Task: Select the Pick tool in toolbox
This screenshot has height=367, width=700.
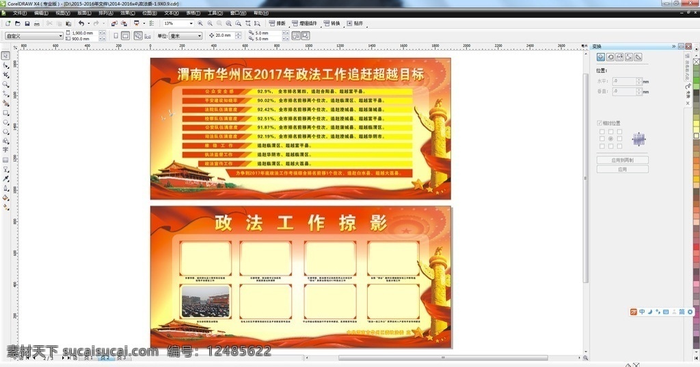Action: [5, 56]
